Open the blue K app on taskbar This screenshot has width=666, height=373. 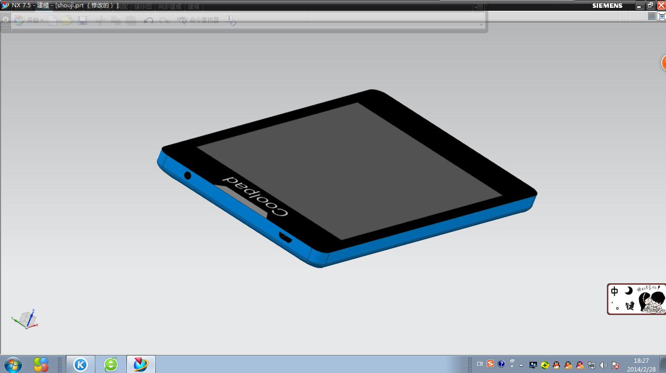(x=80, y=364)
